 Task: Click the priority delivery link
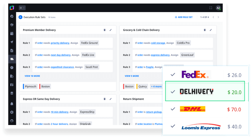click(60, 43)
